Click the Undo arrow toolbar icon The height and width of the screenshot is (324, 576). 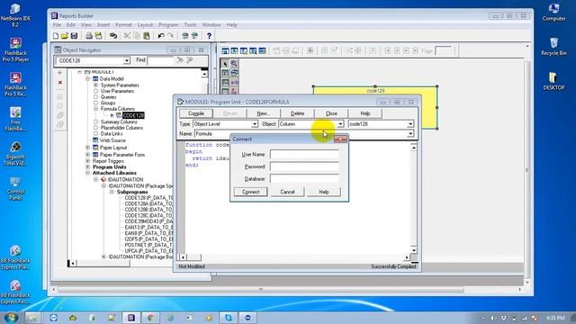tap(161, 36)
